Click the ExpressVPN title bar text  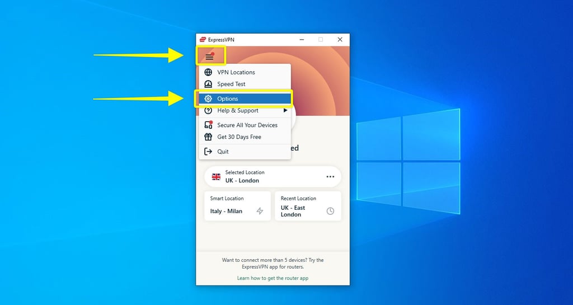[221, 39]
